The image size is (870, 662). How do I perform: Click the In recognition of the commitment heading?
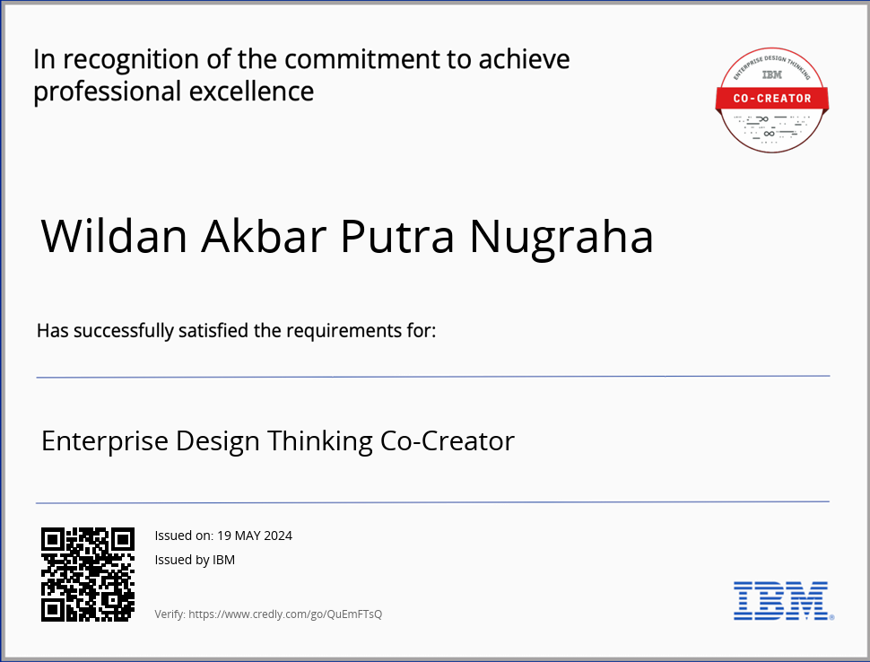point(301,75)
